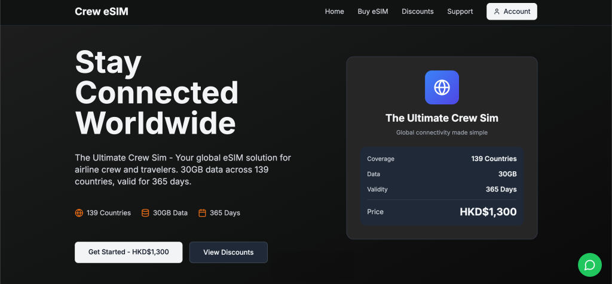This screenshot has height=284, width=612.
Task: Click the blue globe icon in card
Action: (x=442, y=88)
